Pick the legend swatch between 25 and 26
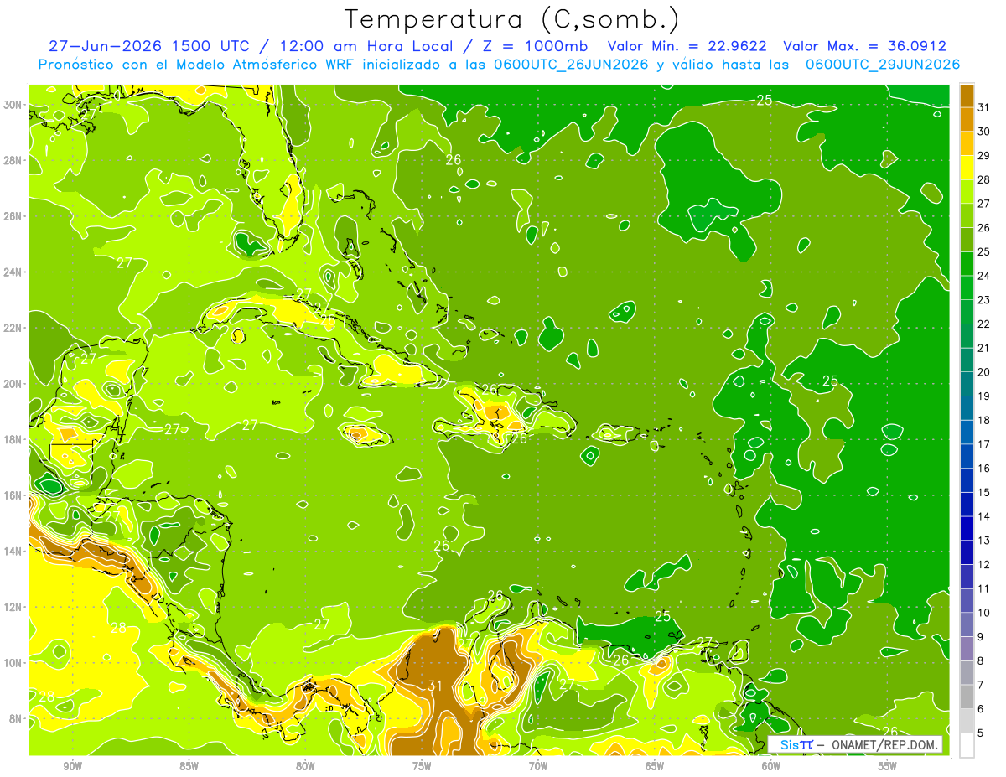 coord(967,240)
